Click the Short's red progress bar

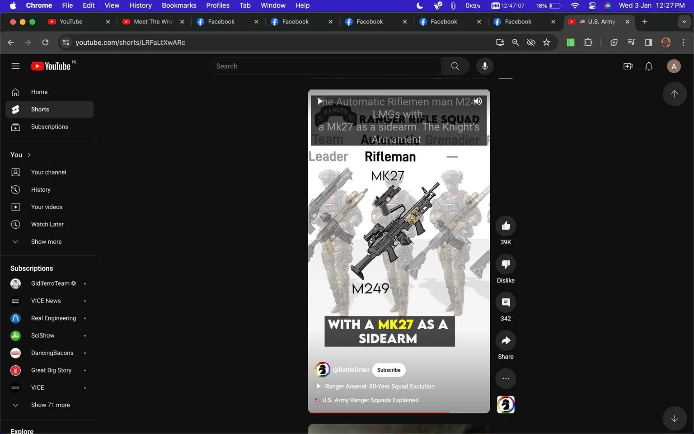click(x=379, y=412)
